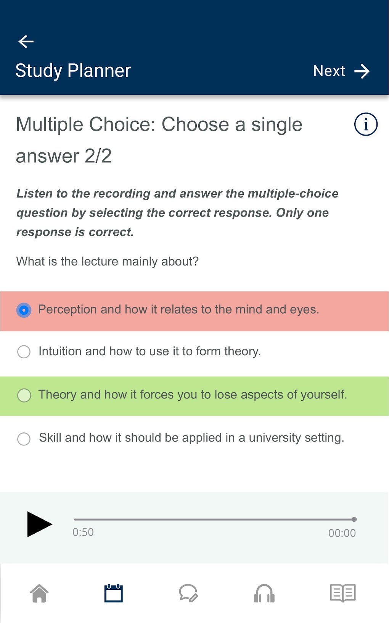Select the Theory radio button

tap(24, 395)
